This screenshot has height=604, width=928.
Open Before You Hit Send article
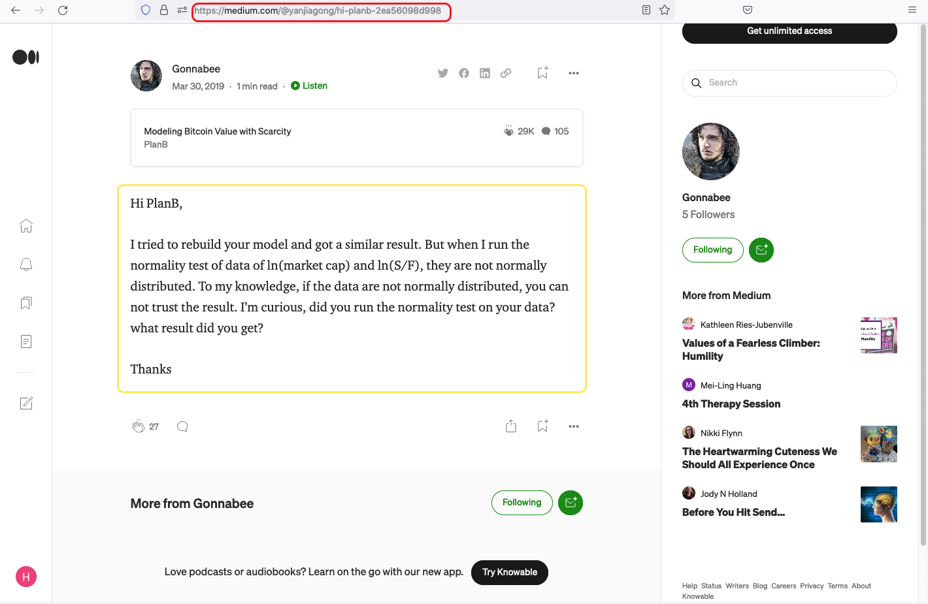[733, 512]
